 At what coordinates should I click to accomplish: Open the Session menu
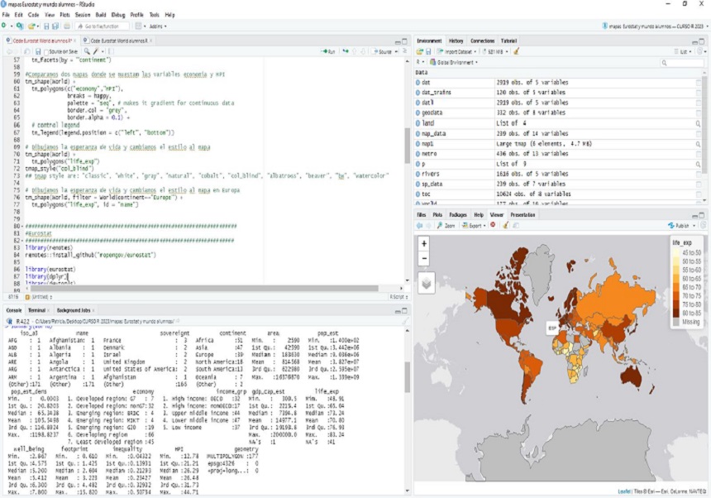tap(83, 15)
